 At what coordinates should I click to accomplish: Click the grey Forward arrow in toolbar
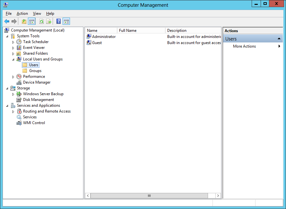[x=14, y=22]
